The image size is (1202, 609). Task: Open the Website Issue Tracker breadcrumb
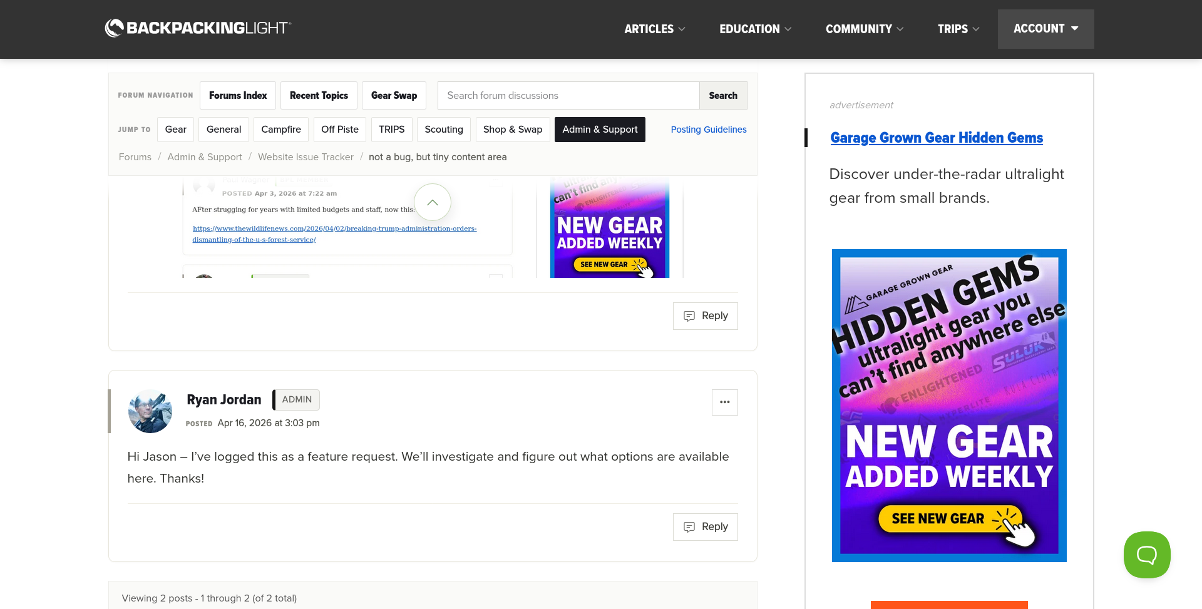pos(306,157)
